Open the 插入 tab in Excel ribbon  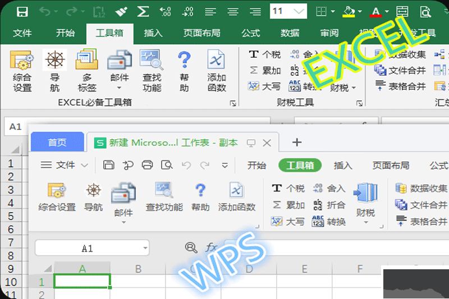coord(153,33)
